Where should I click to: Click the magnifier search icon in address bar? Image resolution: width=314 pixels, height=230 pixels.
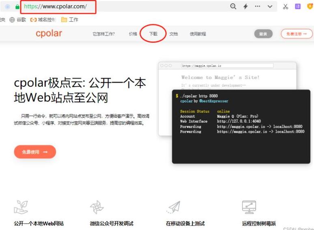233,7
